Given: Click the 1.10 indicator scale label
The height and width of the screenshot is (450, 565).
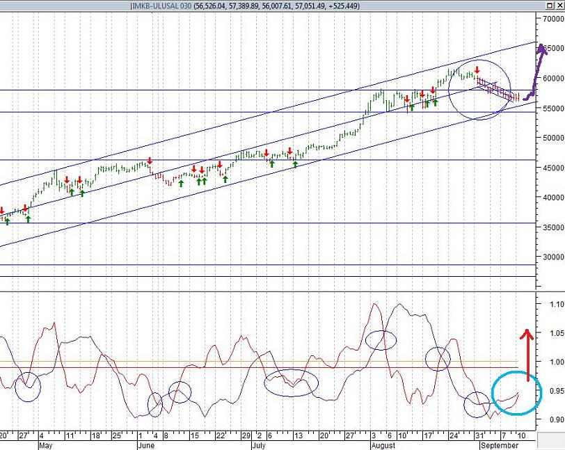Looking at the screenshot, I should (x=552, y=304).
